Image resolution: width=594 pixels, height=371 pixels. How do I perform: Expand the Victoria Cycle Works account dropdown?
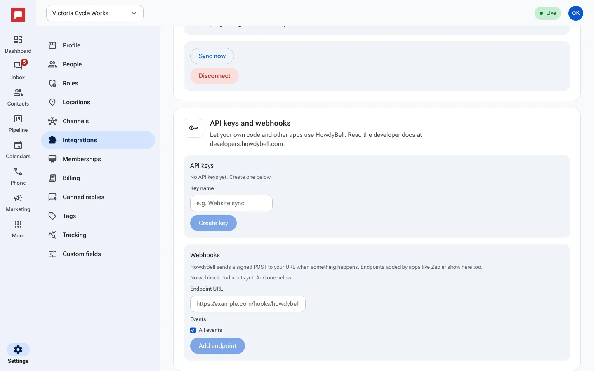click(95, 13)
